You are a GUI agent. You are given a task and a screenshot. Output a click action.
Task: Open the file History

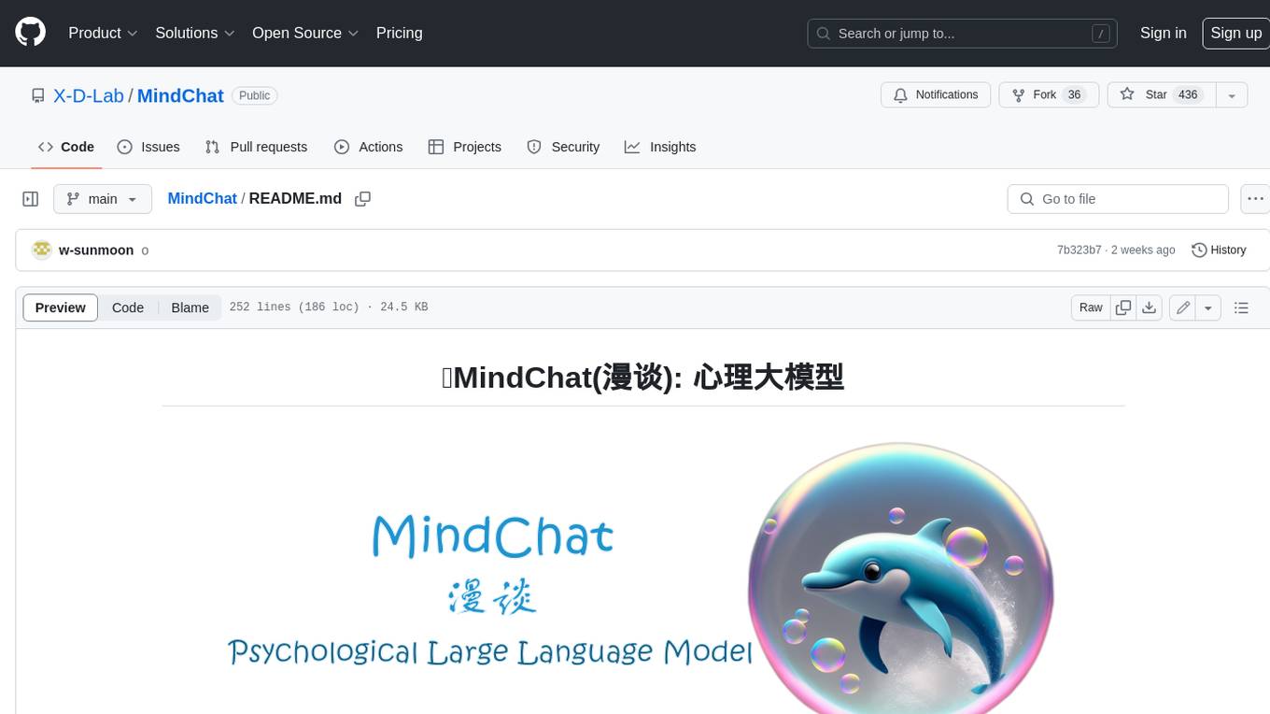point(1219,250)
